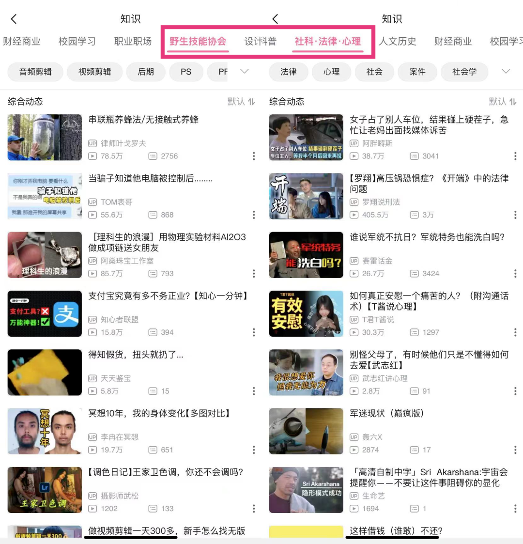Expand tag list next to PS chip
The width and height of the screenshot is (523, 544).
(x=245, y=72)
